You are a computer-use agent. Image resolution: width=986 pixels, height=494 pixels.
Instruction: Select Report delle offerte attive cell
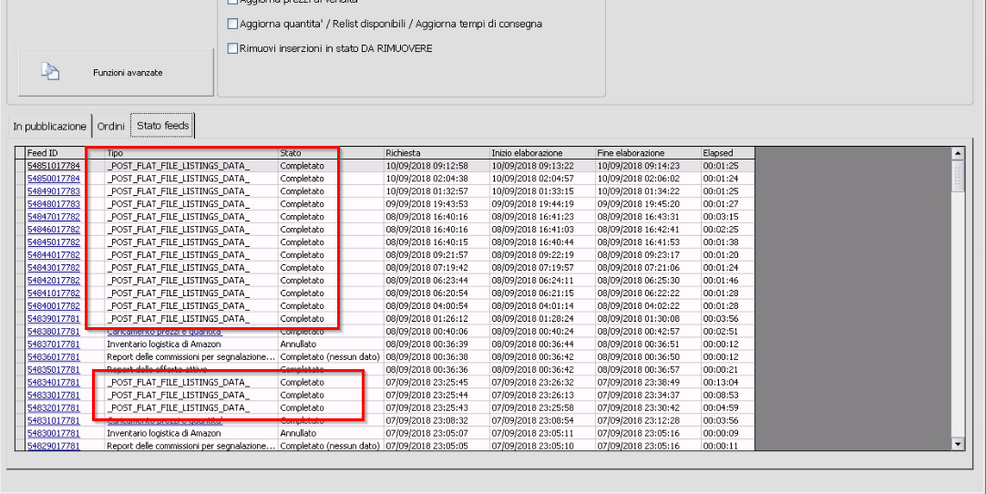[191, 369]
